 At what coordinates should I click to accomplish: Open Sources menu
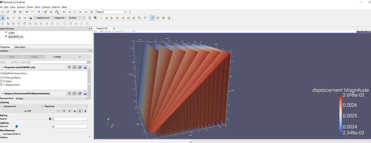pyautogui.click(x=21, y=7)
